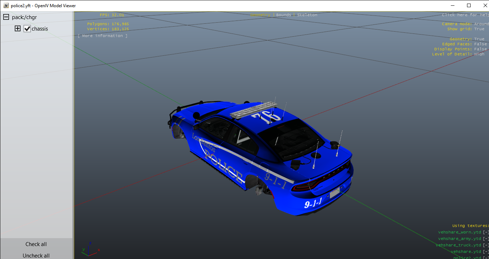Switch to the Skeleton view tab
Screen dimensions: 489x259
pos(307,15)
